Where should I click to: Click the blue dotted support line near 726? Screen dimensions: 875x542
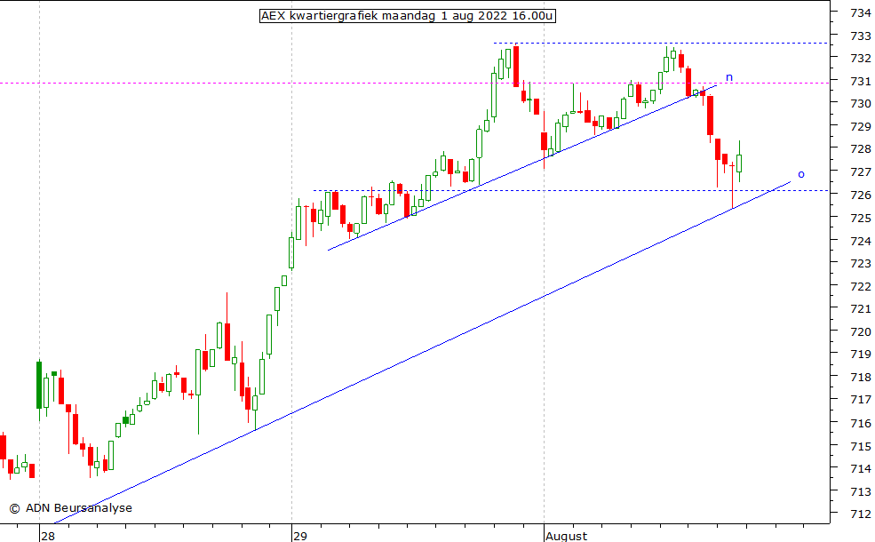pos(533,190)
